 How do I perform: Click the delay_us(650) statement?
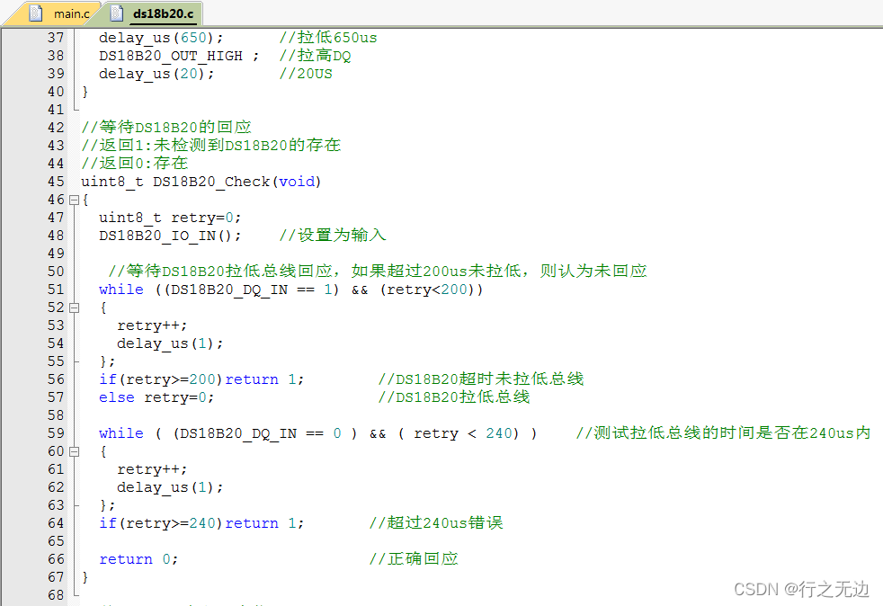pos(161,38)
